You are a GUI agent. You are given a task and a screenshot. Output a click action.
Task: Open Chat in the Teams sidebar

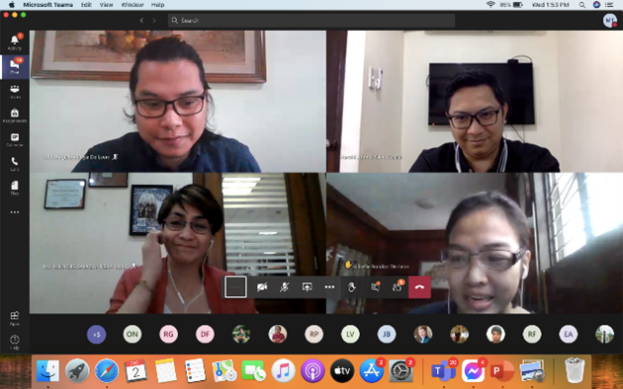(15, 66)
